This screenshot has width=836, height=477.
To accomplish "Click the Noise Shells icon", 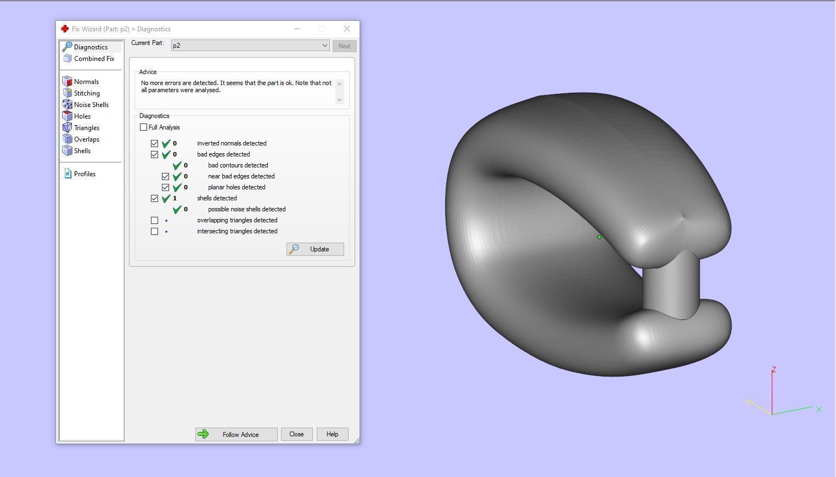I will [68, 105].
